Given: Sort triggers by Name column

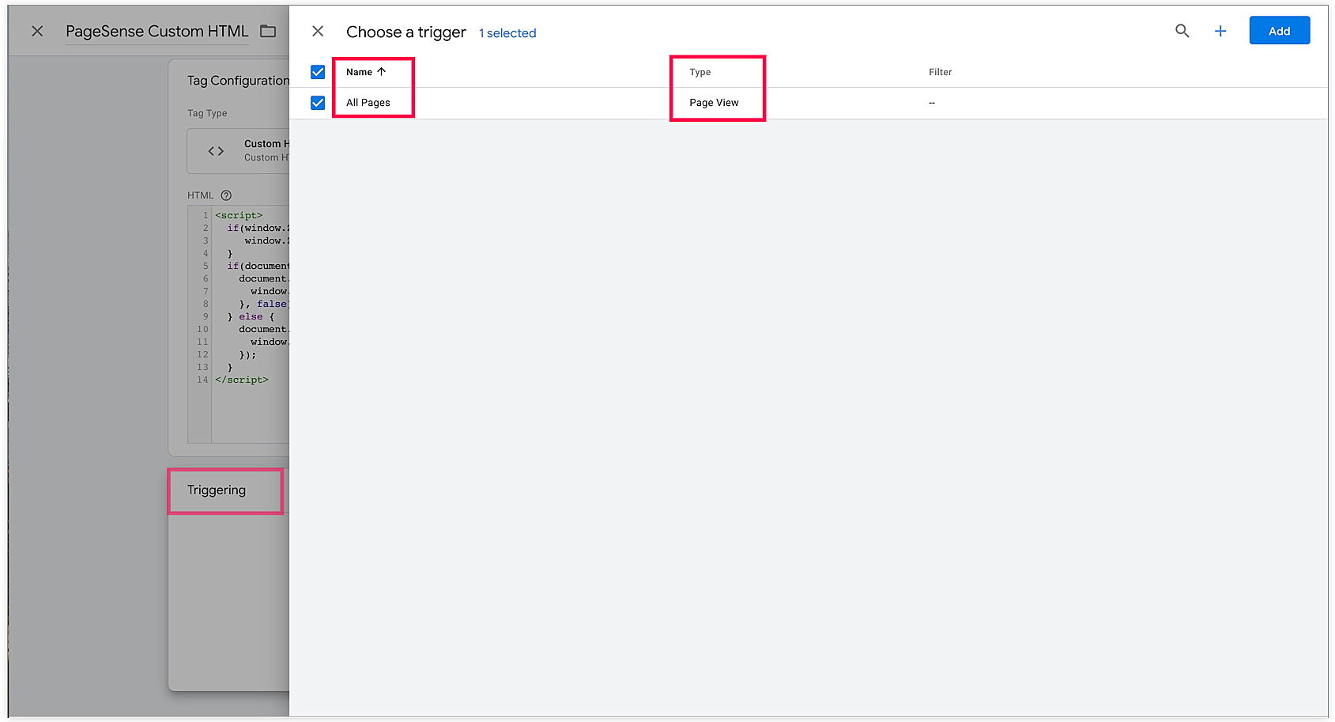Looking at the screenshot, I should [x=366, y=72].
